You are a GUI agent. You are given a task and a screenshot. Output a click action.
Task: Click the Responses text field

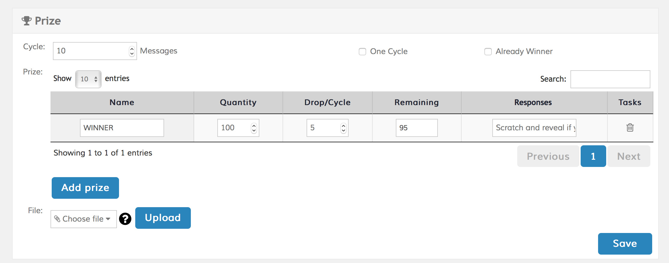pos(534,128)
